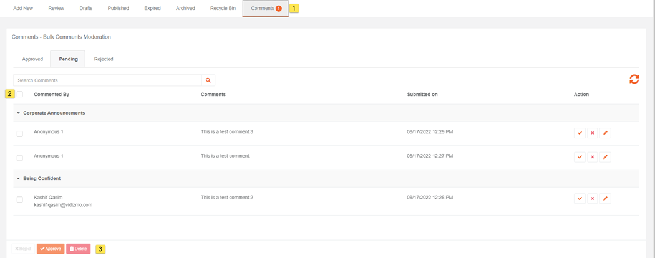Screen dimensions: 655x258
Task: Approve the 'This is a test comment 3' comment
Action: point(580,133)
